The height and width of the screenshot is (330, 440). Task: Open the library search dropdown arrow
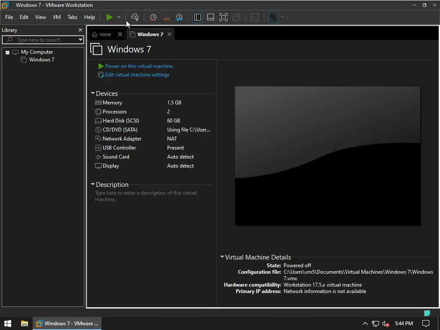(80, 40)
